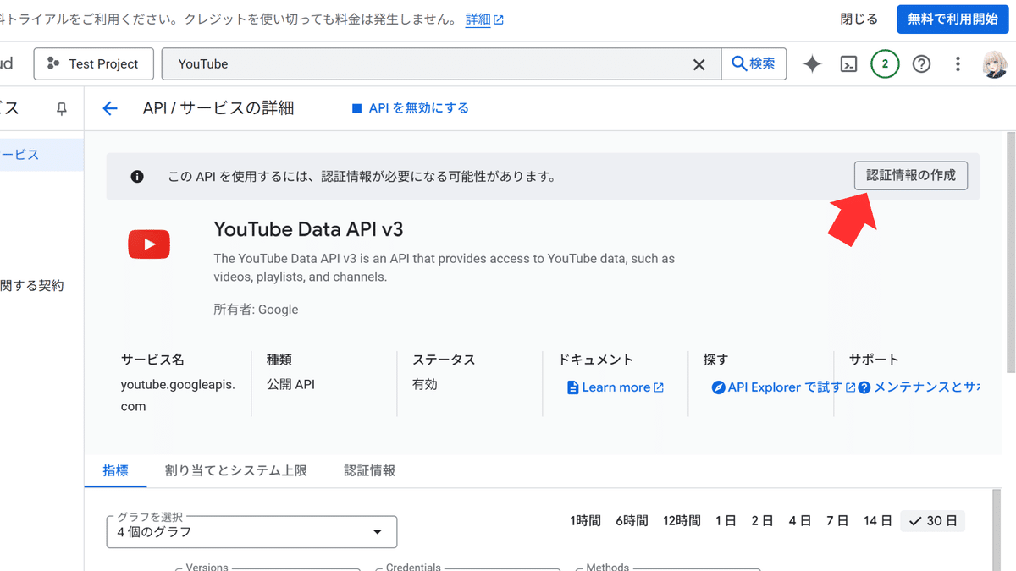
Task: Open the グラフを選択 chart dropdown
Action: (x=251, y=531)
